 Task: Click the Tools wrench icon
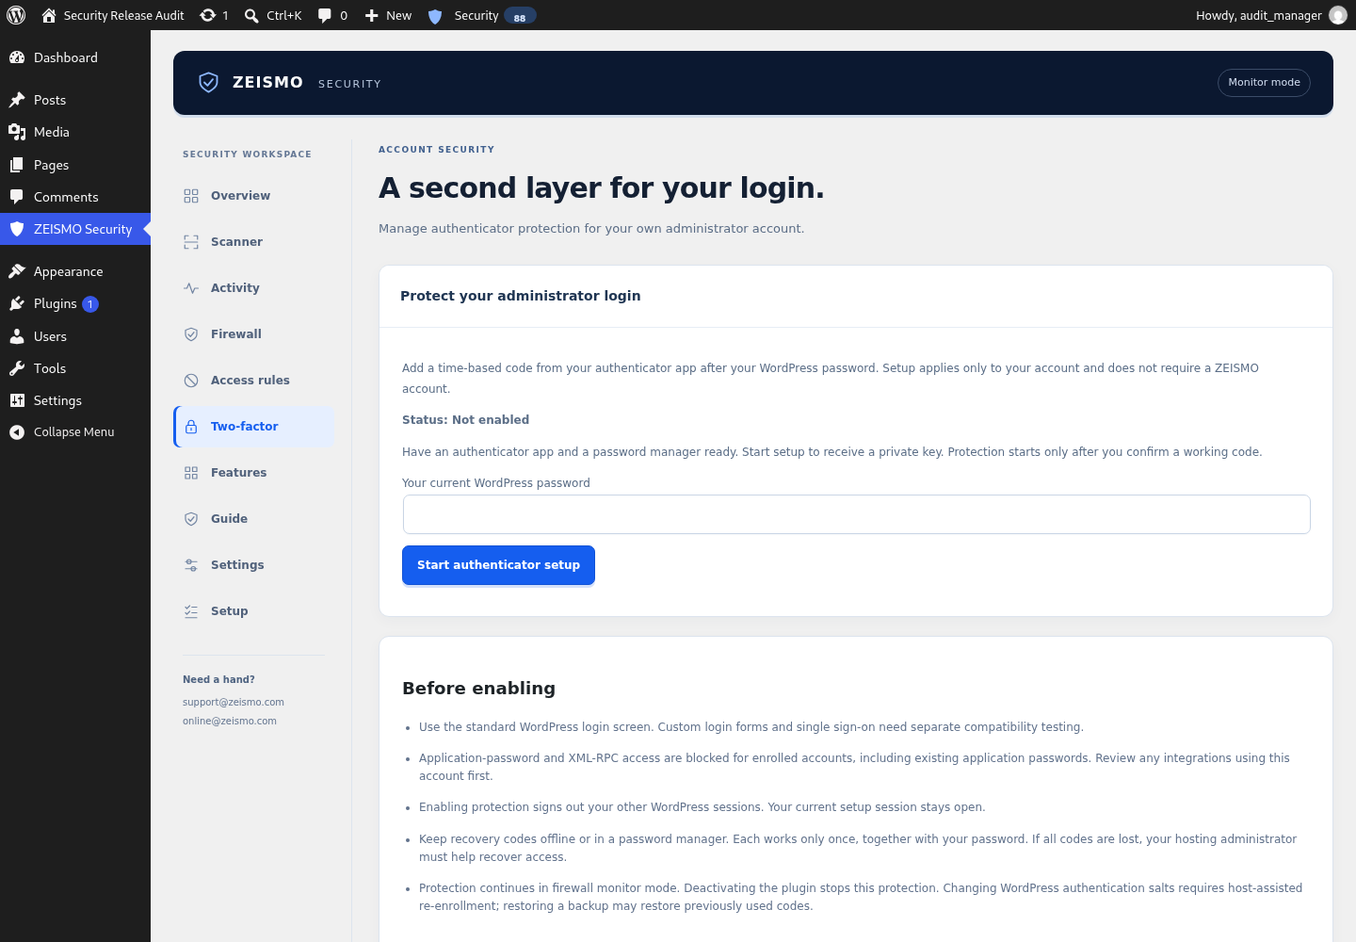(17, 368)
